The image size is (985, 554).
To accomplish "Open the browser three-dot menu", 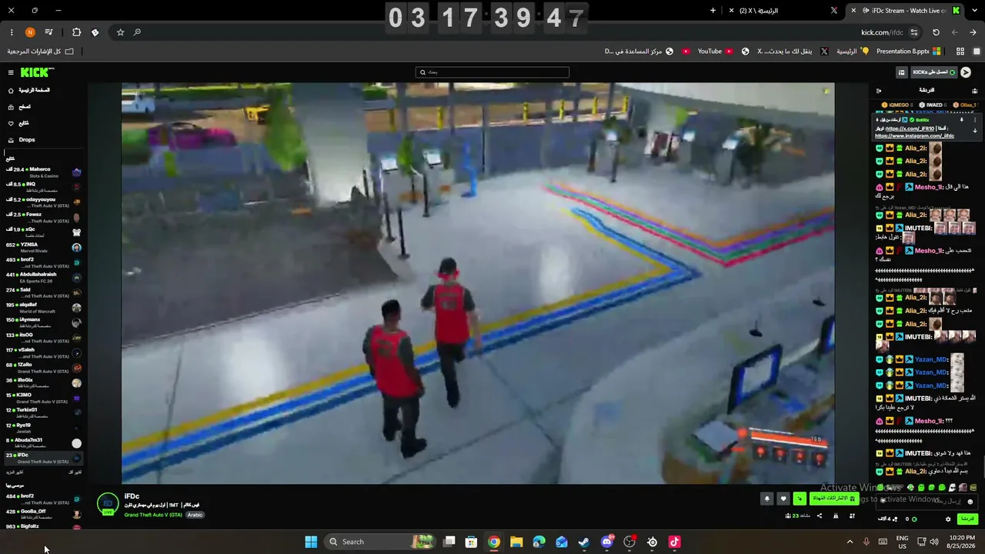I will tap(11, 32).
